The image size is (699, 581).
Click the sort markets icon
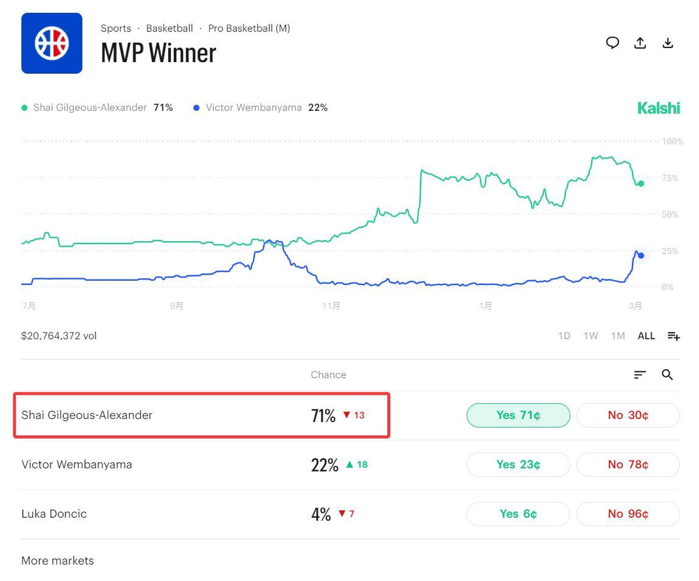(x=639, y=375)
